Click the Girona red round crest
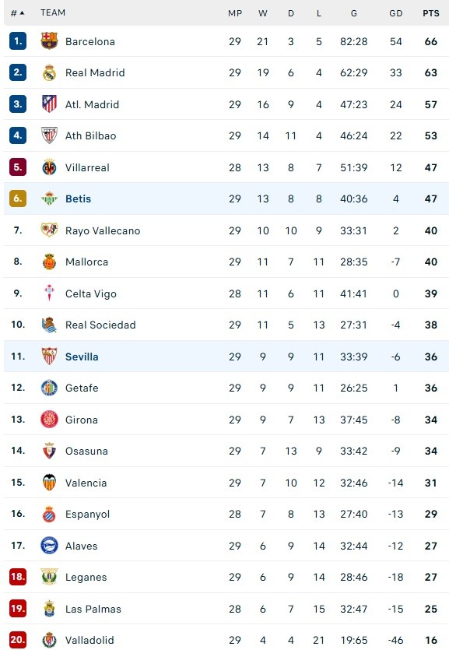The image size is (449, 650). (49, 419)
